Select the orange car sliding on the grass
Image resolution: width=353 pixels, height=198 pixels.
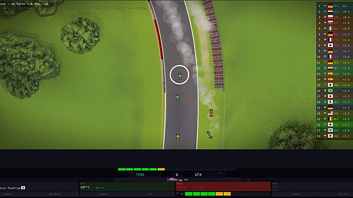click(211, 113)
